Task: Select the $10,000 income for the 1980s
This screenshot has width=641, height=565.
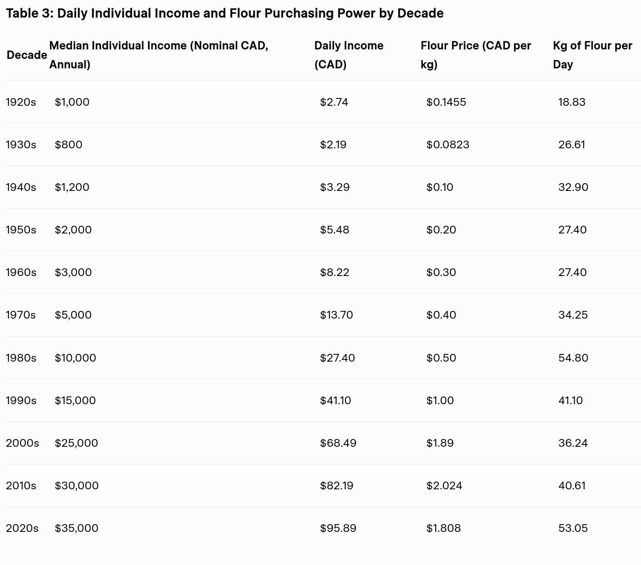Action: [75, 358]
